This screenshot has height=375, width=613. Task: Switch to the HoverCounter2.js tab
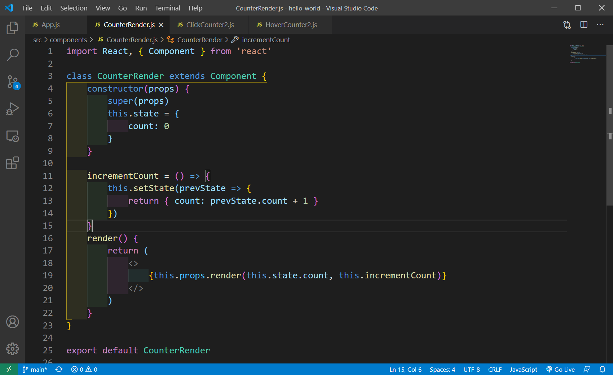point(290,25)
